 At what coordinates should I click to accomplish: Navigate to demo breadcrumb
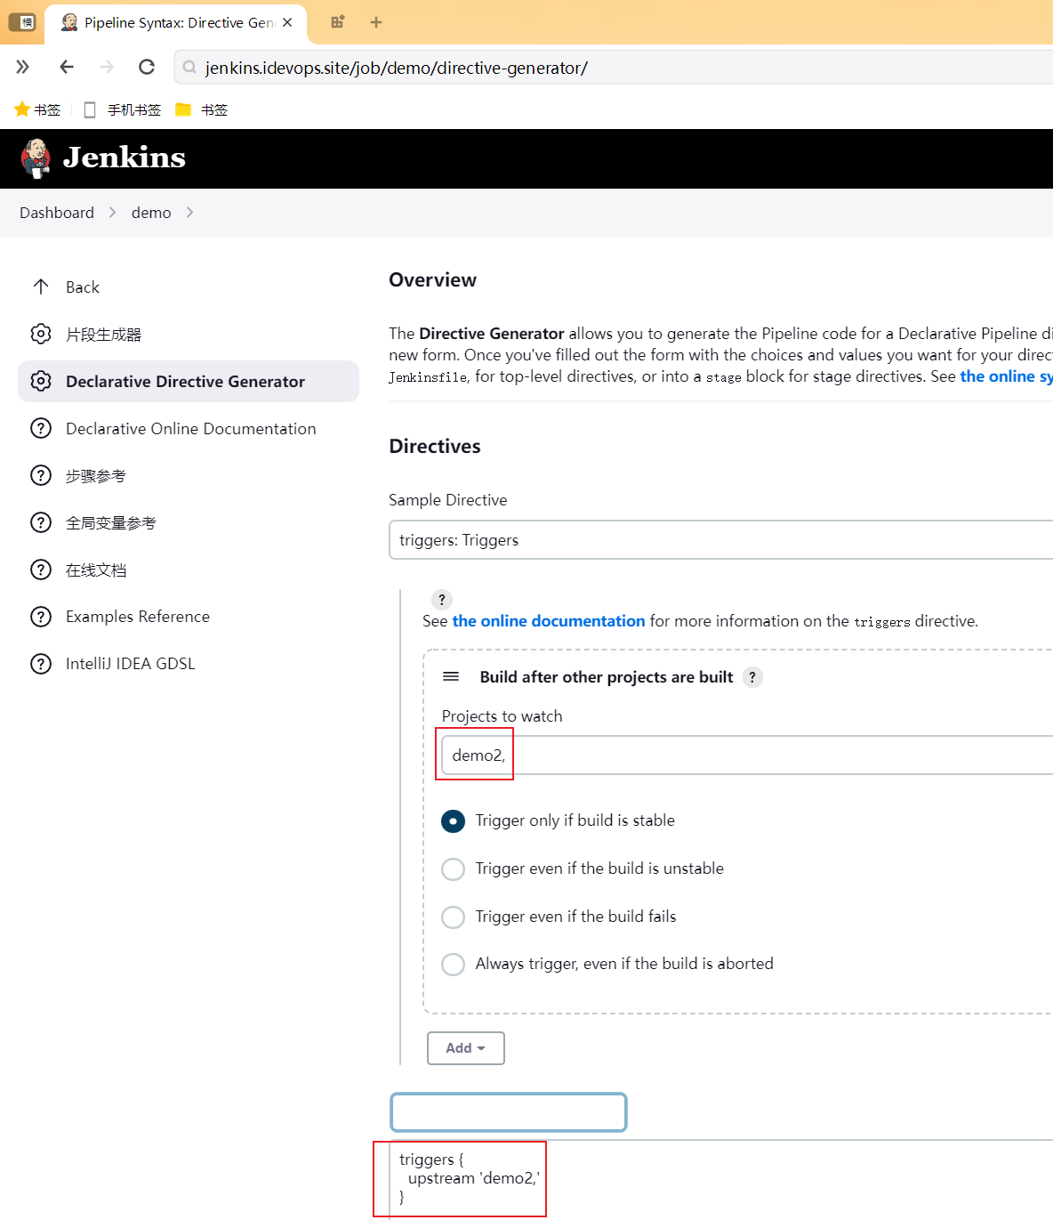pyautogui.click(x=151, y=213)
